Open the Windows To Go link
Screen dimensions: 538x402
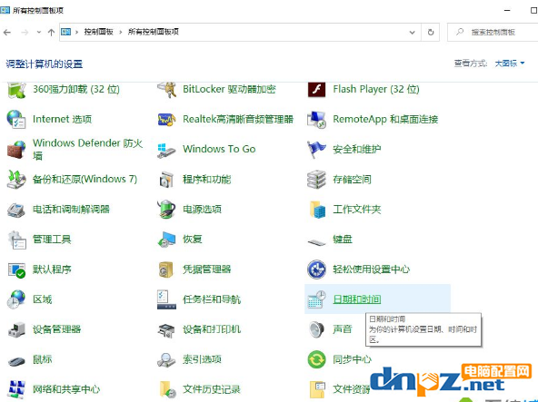tap(219, 149)
